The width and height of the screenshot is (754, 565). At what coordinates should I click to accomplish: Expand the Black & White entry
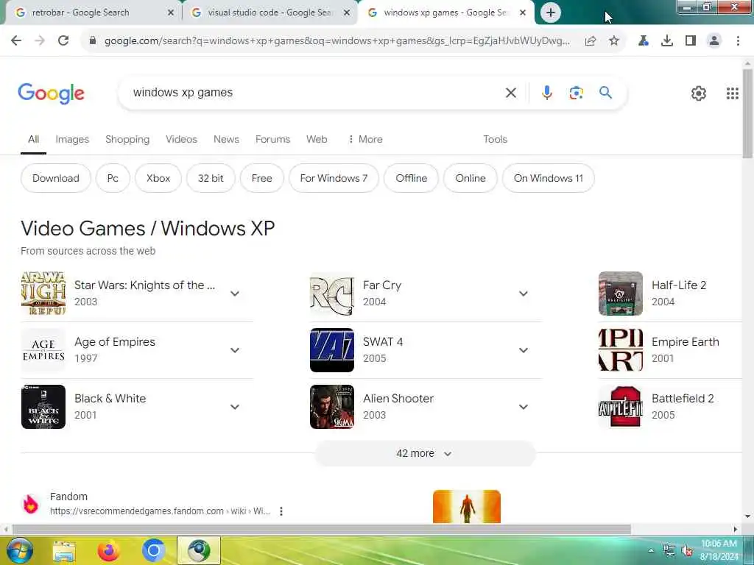(x=235, y=407)
